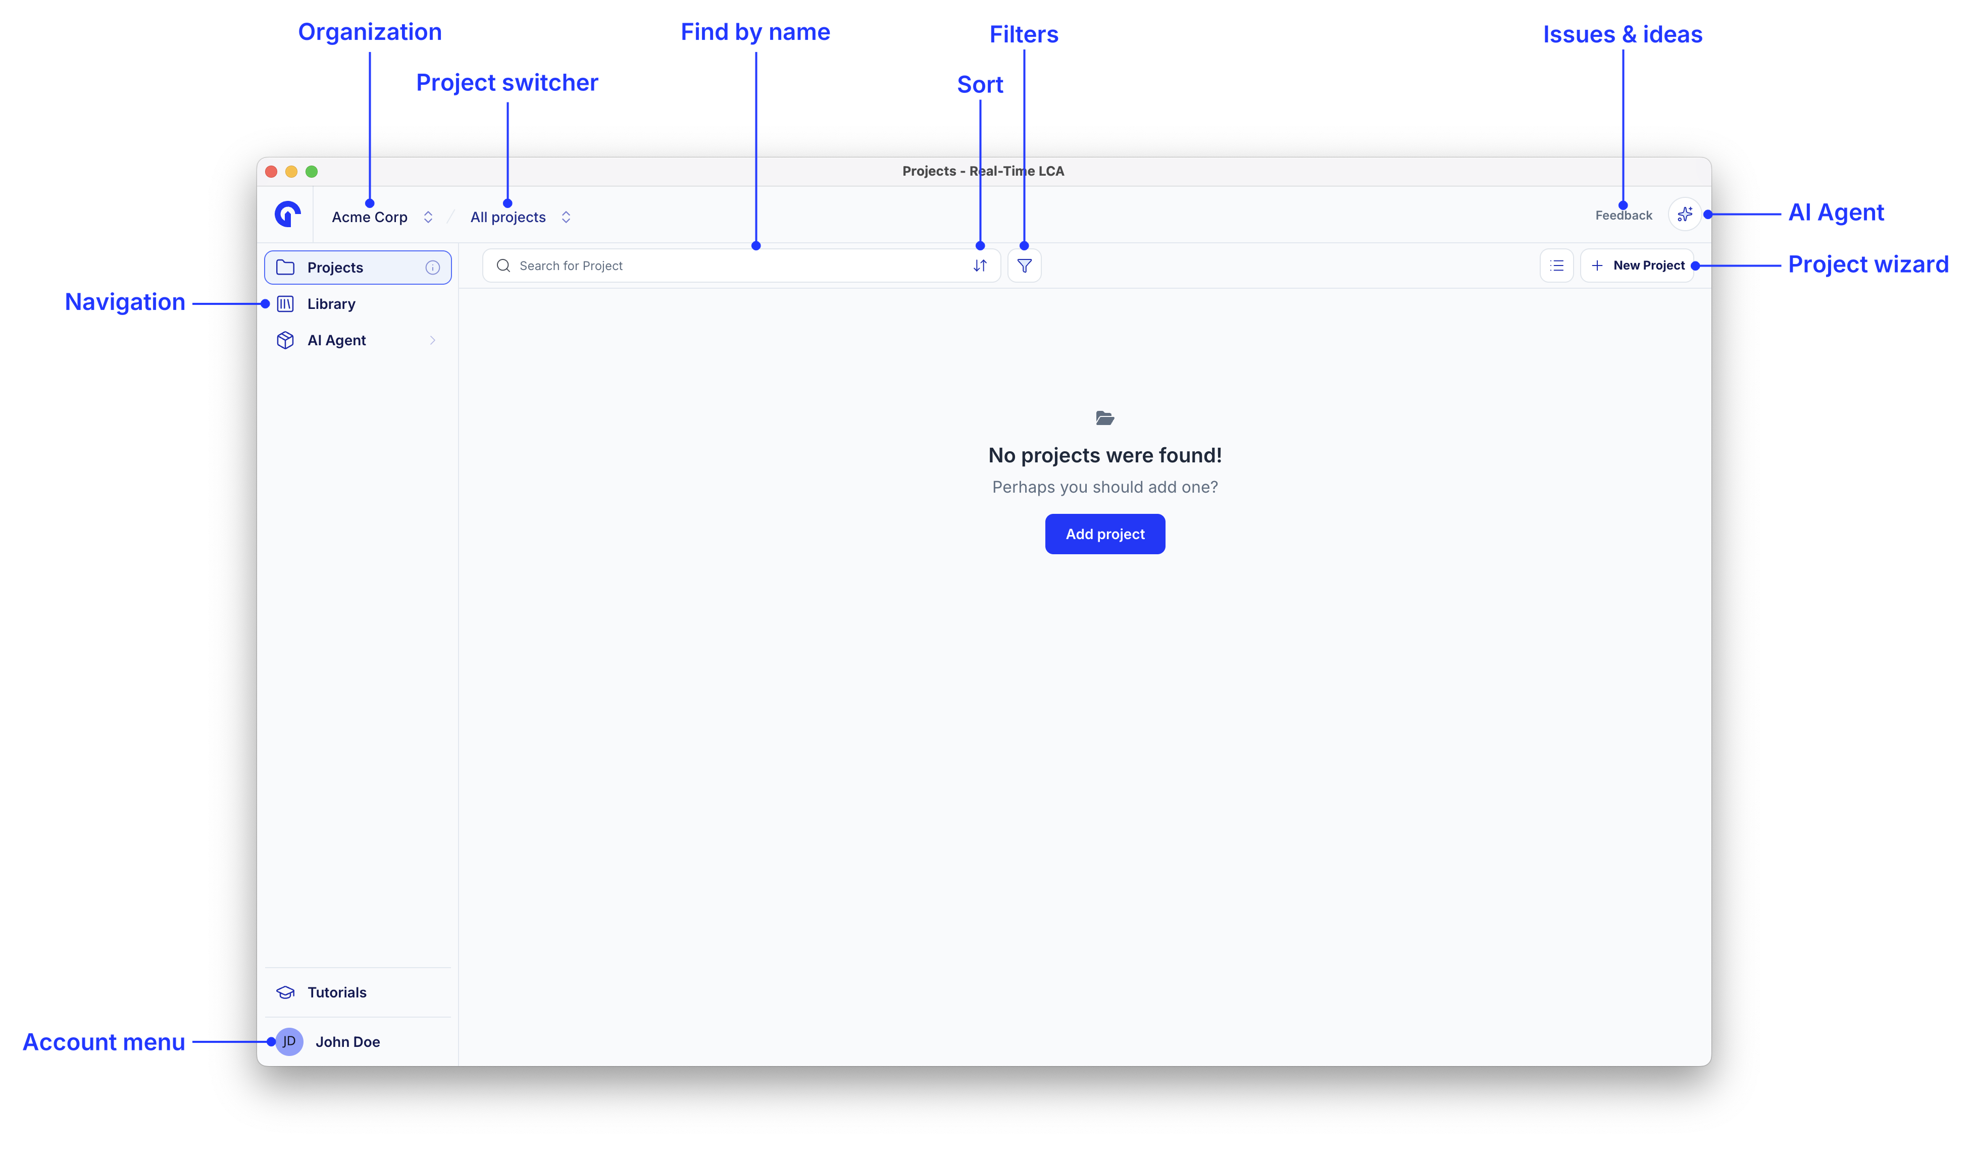Expand the AI Agent sidebar chevron
This screenshot has height=1163, width=1972.
(433, 340)
